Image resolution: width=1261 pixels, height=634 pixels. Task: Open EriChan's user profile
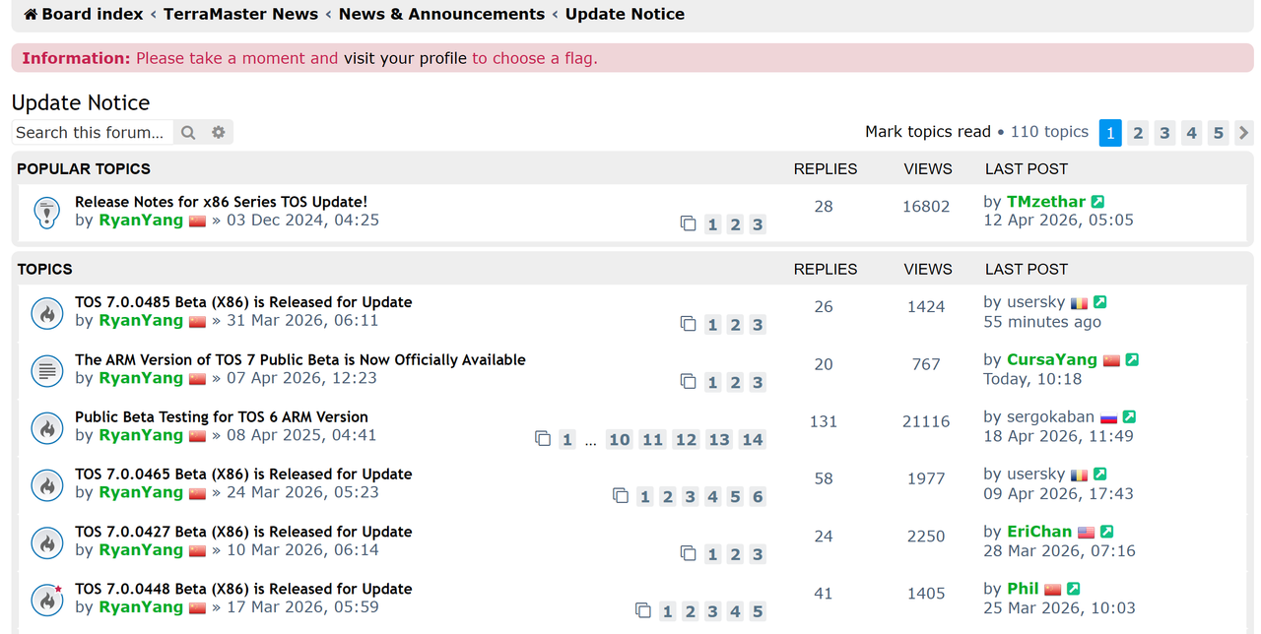(x=1038, y=532)
